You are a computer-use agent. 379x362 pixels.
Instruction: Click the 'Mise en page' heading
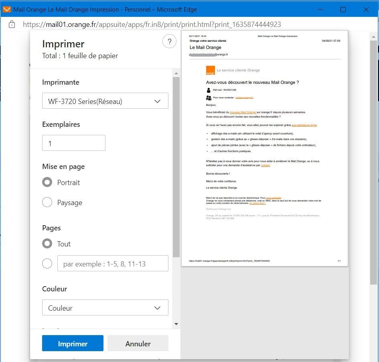(x=63, y=167)
